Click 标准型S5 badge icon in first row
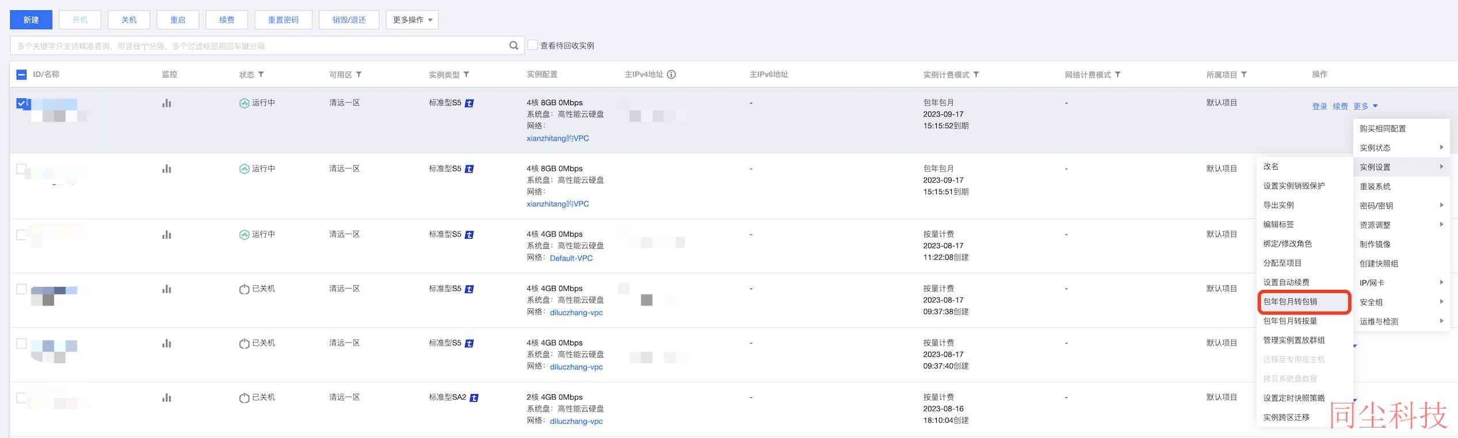The width and height of the screenshot is (1458, 438). point(469,103)
